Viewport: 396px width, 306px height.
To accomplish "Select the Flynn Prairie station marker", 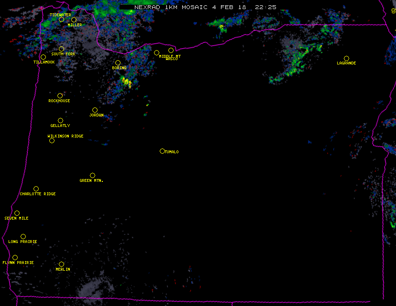I will tap(15, 257).
